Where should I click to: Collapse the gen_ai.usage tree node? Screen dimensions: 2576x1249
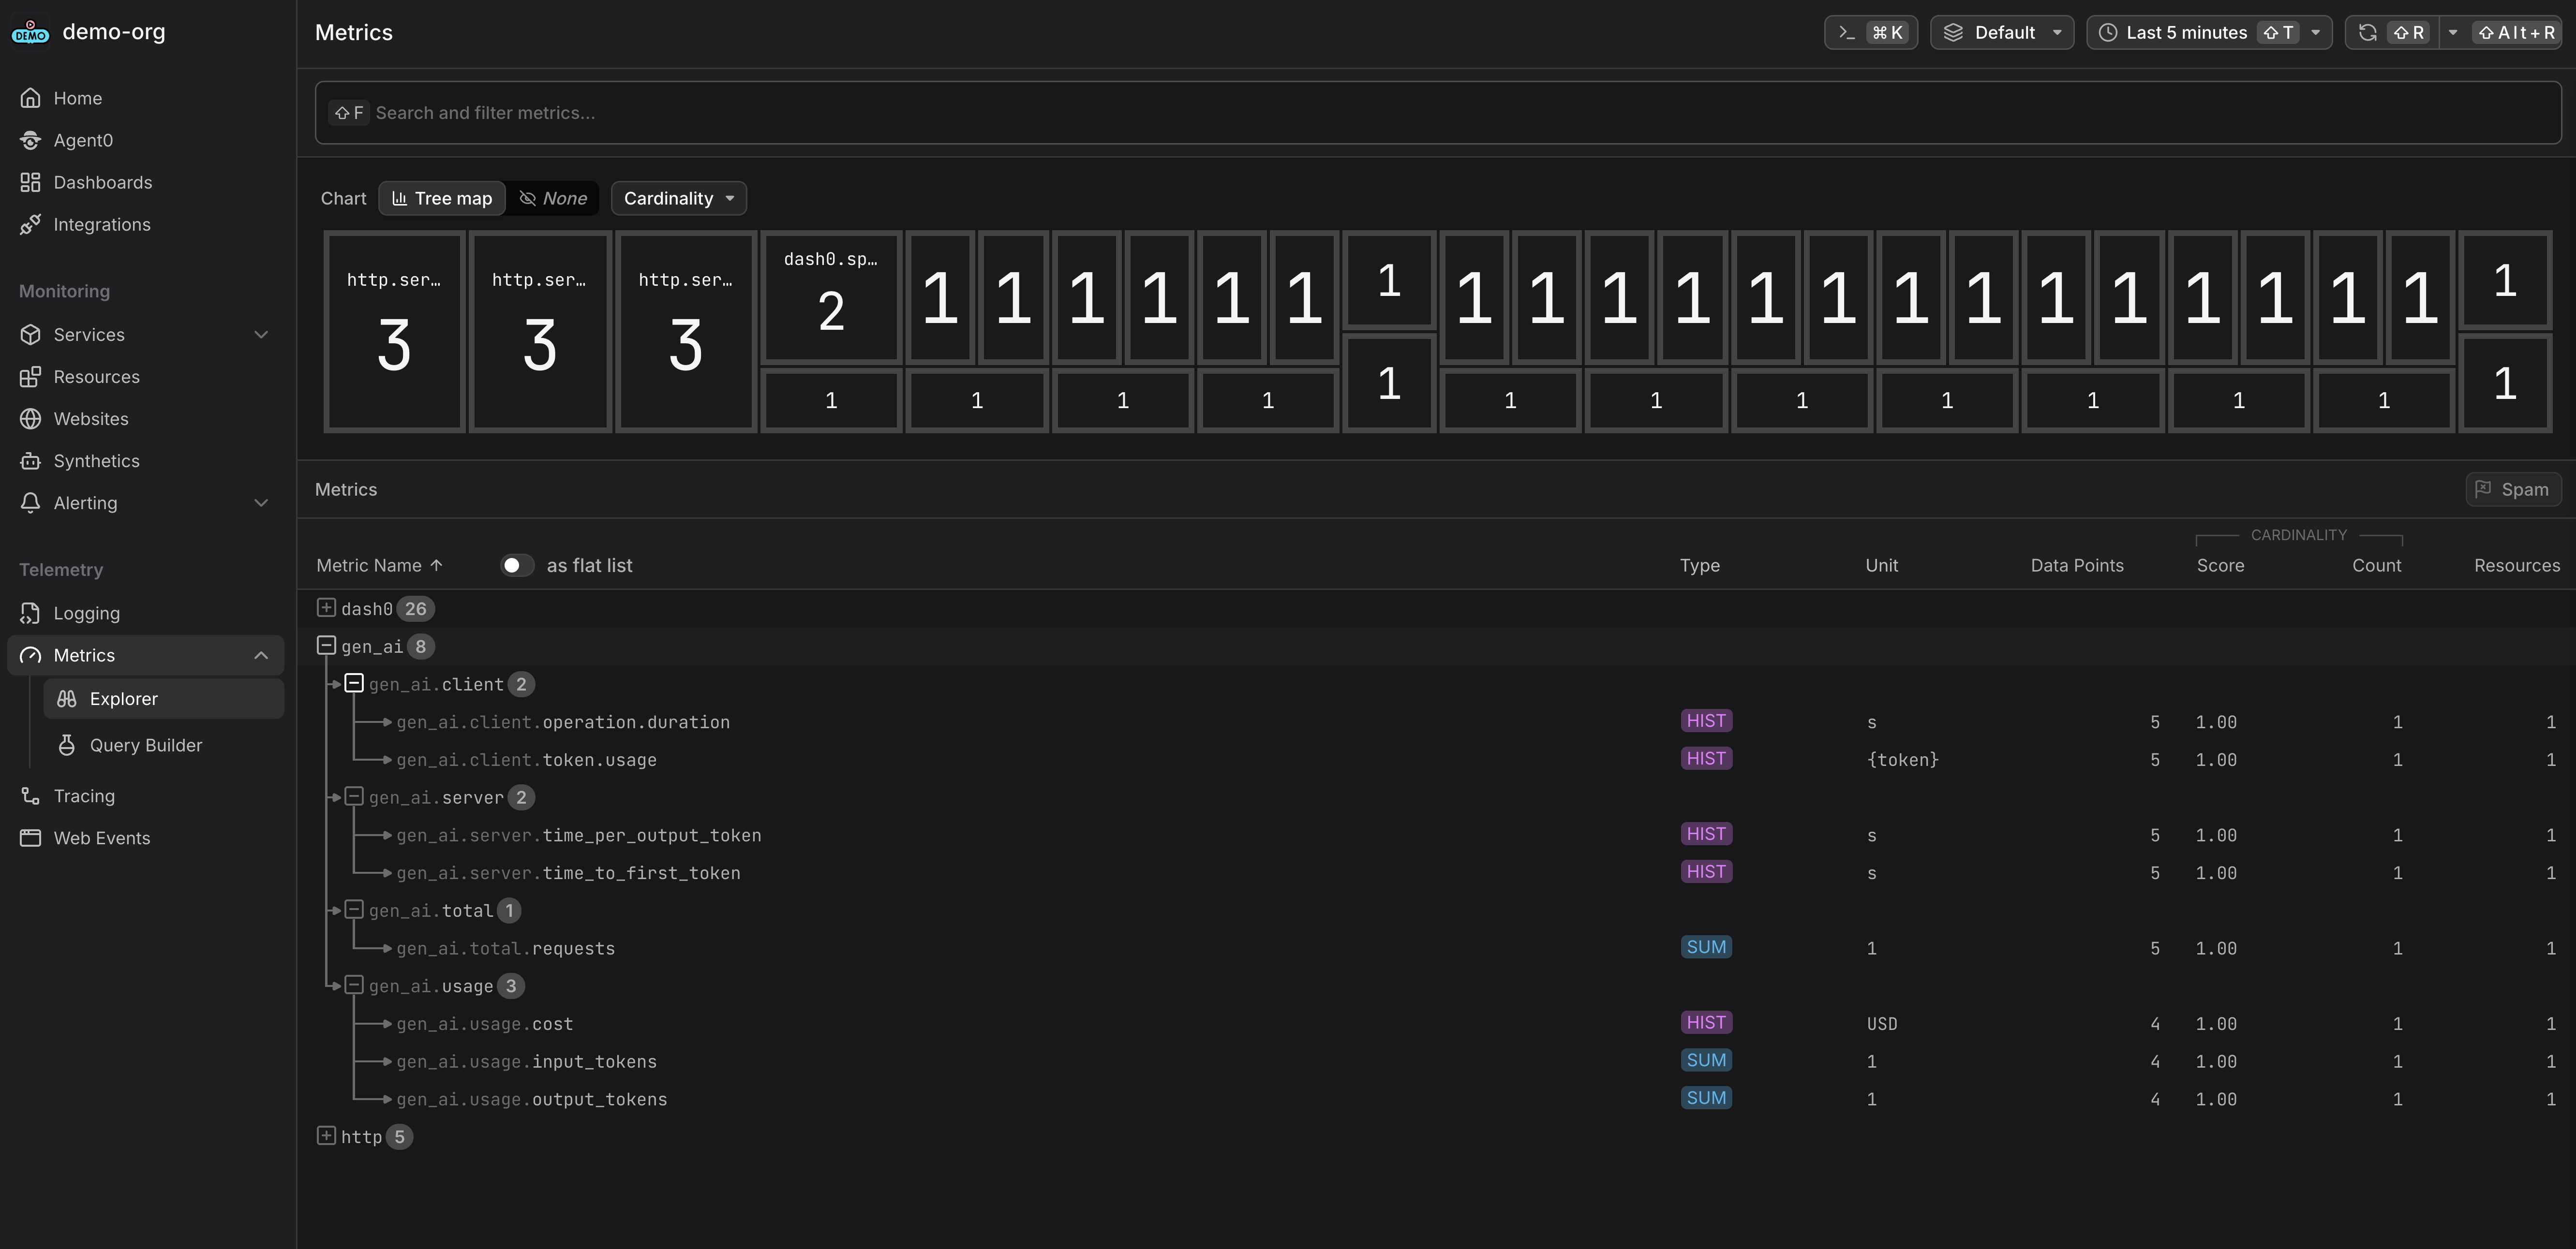point(354,985)
